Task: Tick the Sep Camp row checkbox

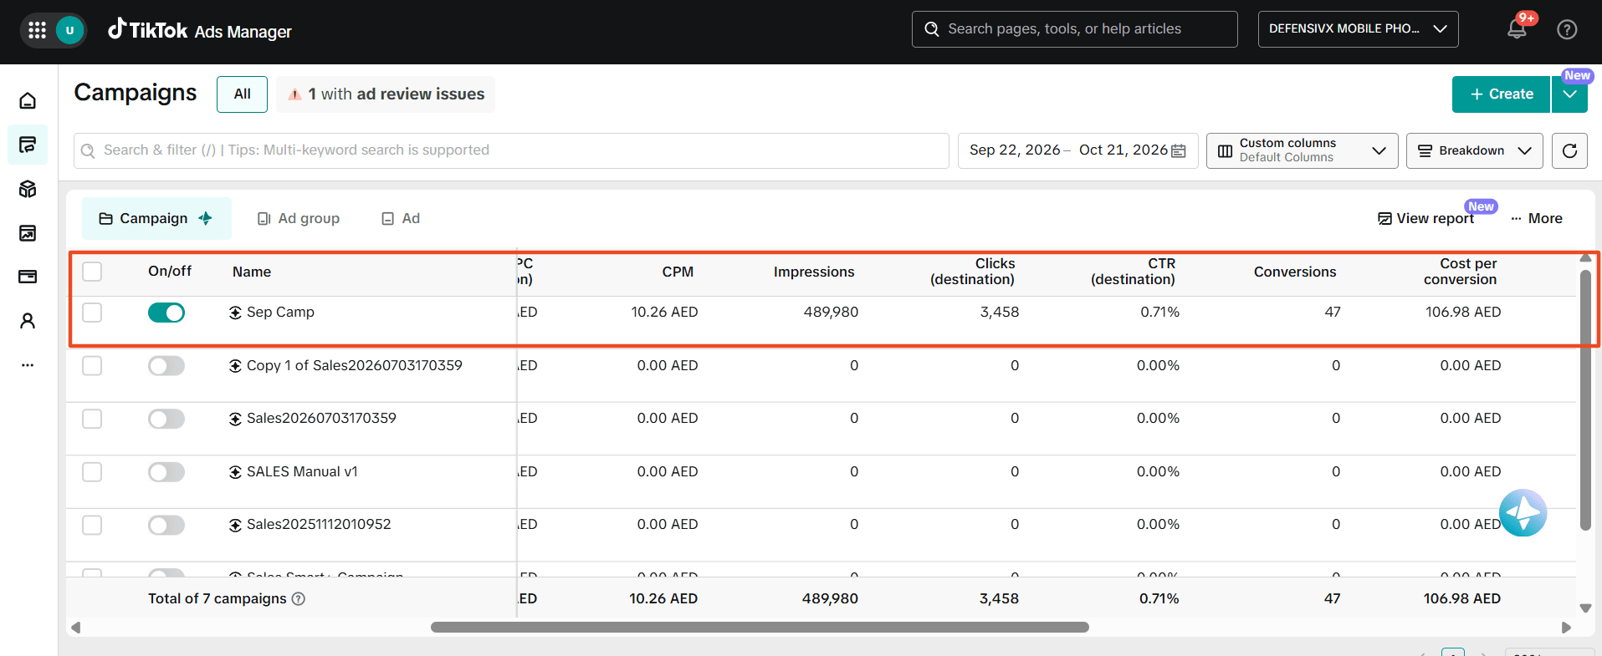Action: (x=92, y=313)
